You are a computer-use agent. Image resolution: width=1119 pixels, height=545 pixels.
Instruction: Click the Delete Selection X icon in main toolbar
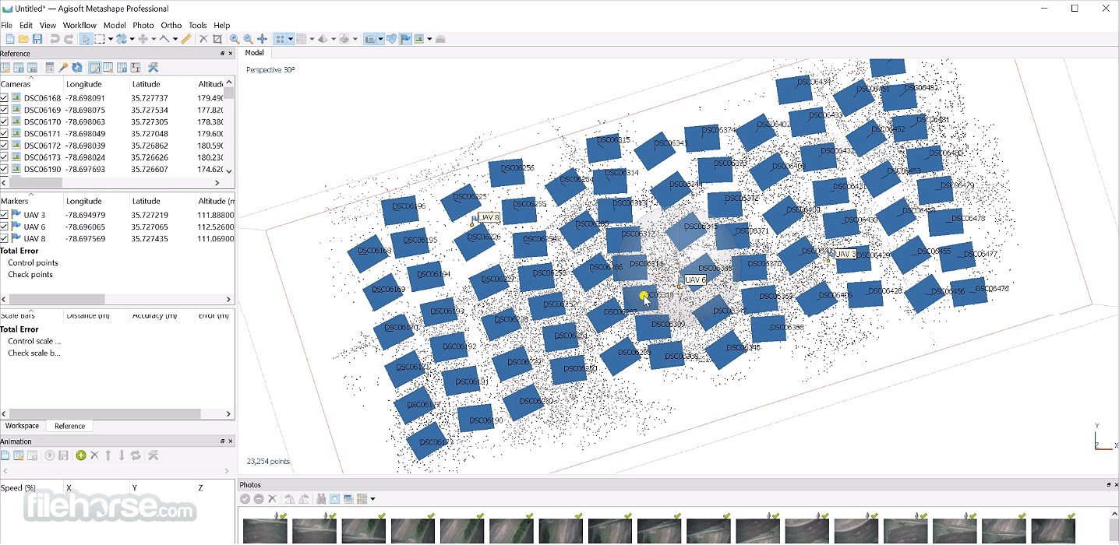pyautogui.click(x=203, y=39)
